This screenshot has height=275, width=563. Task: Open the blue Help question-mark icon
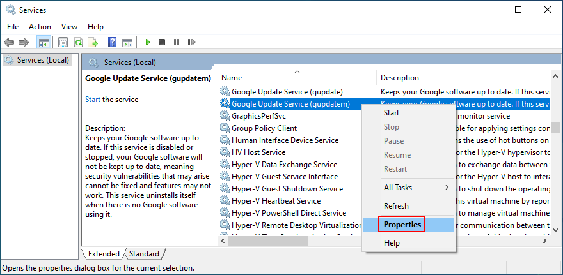pos(113,42)
